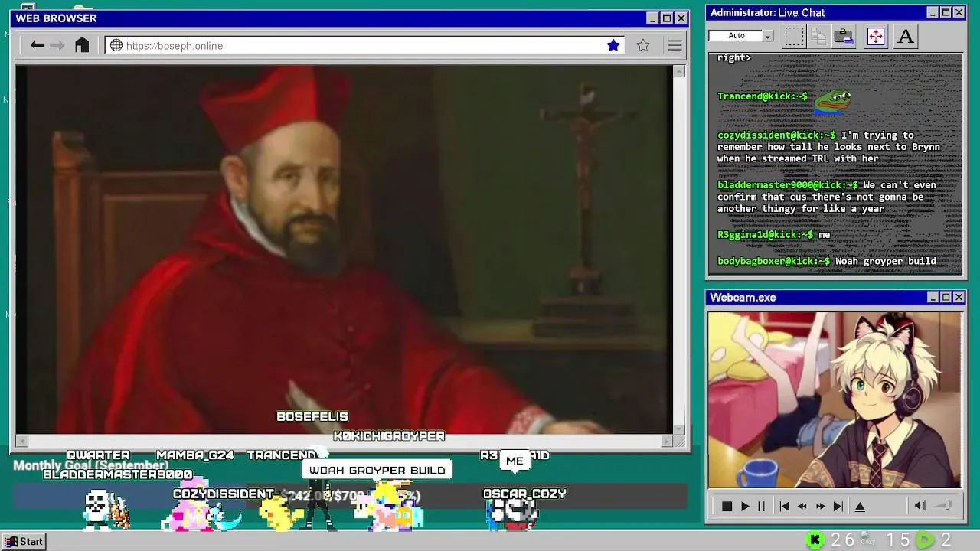
Task: Click the Auto combo box field
Action: [x=741, y=36]
